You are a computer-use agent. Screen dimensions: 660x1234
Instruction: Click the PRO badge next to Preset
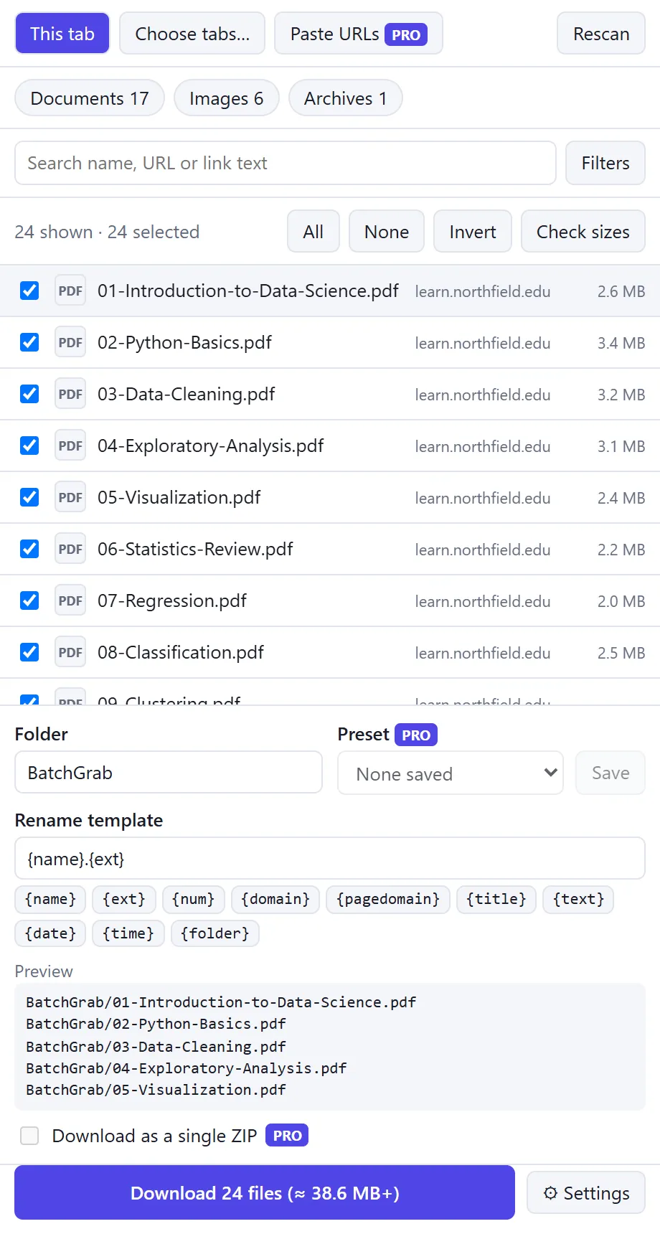pos(416,735)
